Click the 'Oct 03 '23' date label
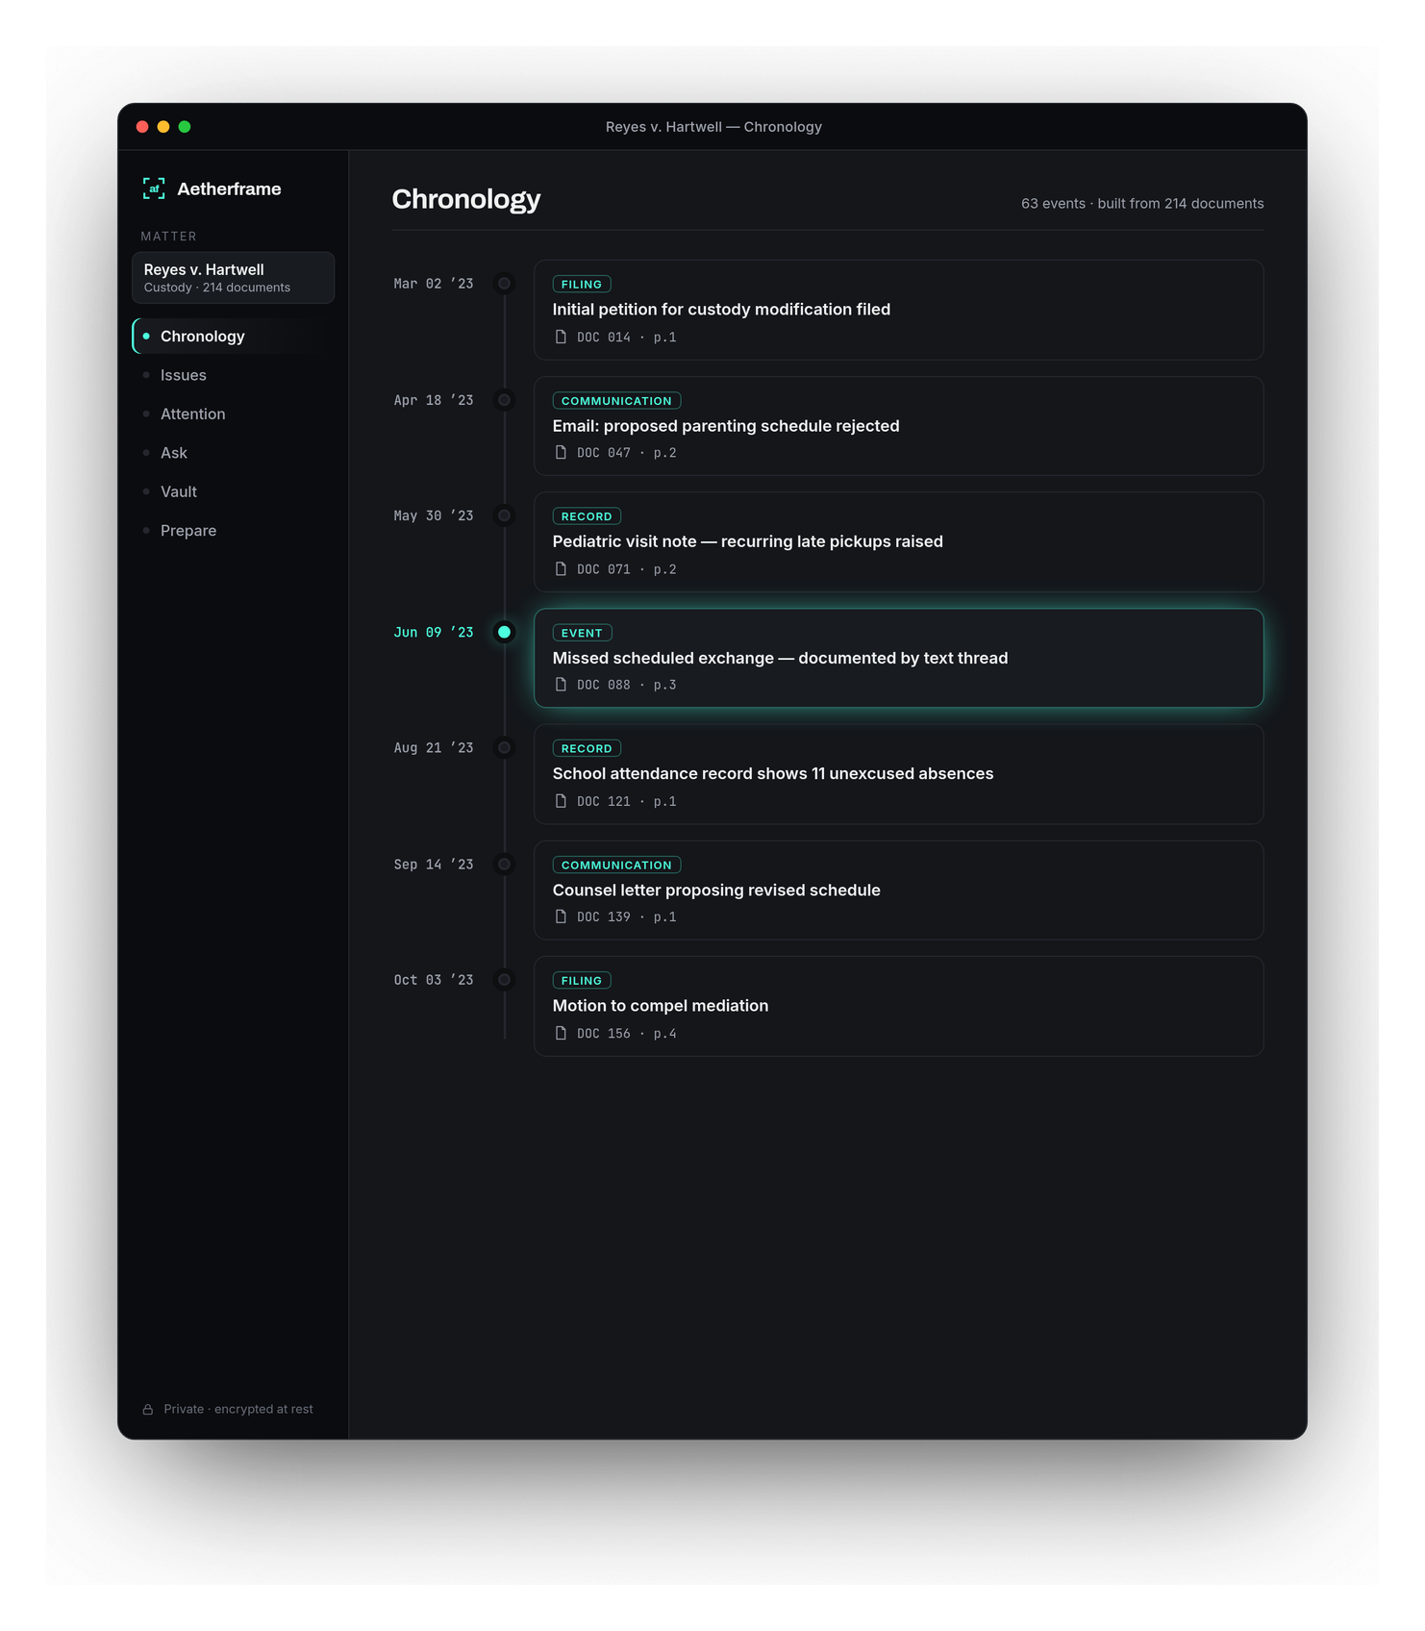Screen dimensions: 1425x1631 (x=434, y=980)
